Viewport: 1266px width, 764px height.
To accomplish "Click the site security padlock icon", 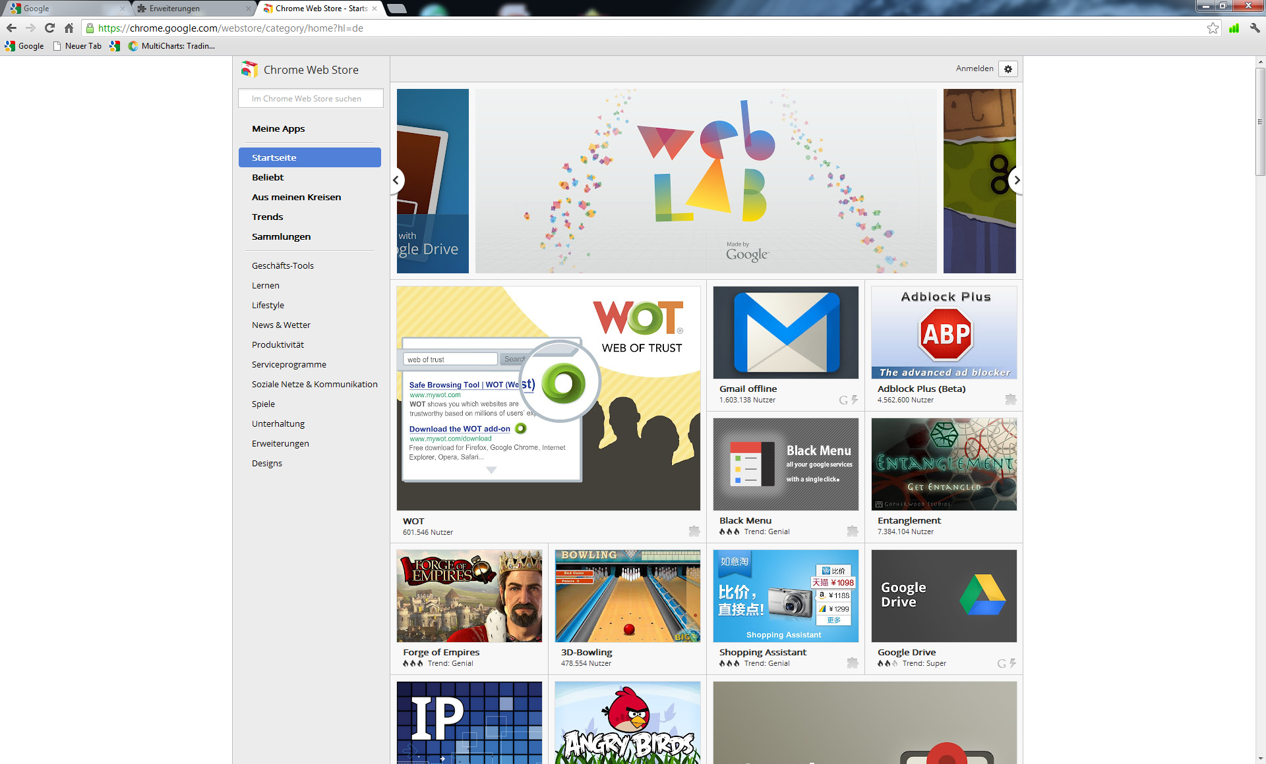I will pos(90,28).
